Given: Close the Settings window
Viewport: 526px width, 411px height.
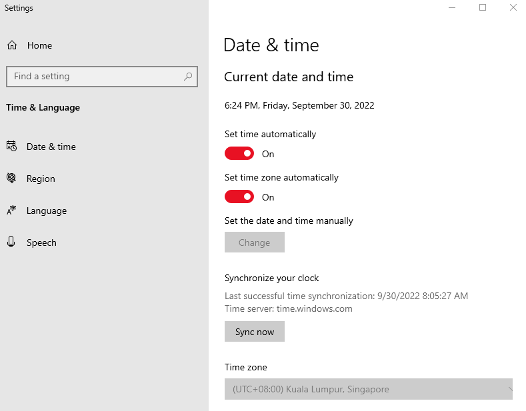Looking at the screenshot, I should pos(513,7).
